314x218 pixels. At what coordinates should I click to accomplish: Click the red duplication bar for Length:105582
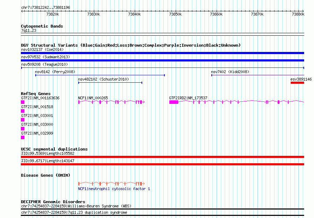click(162, 157)
